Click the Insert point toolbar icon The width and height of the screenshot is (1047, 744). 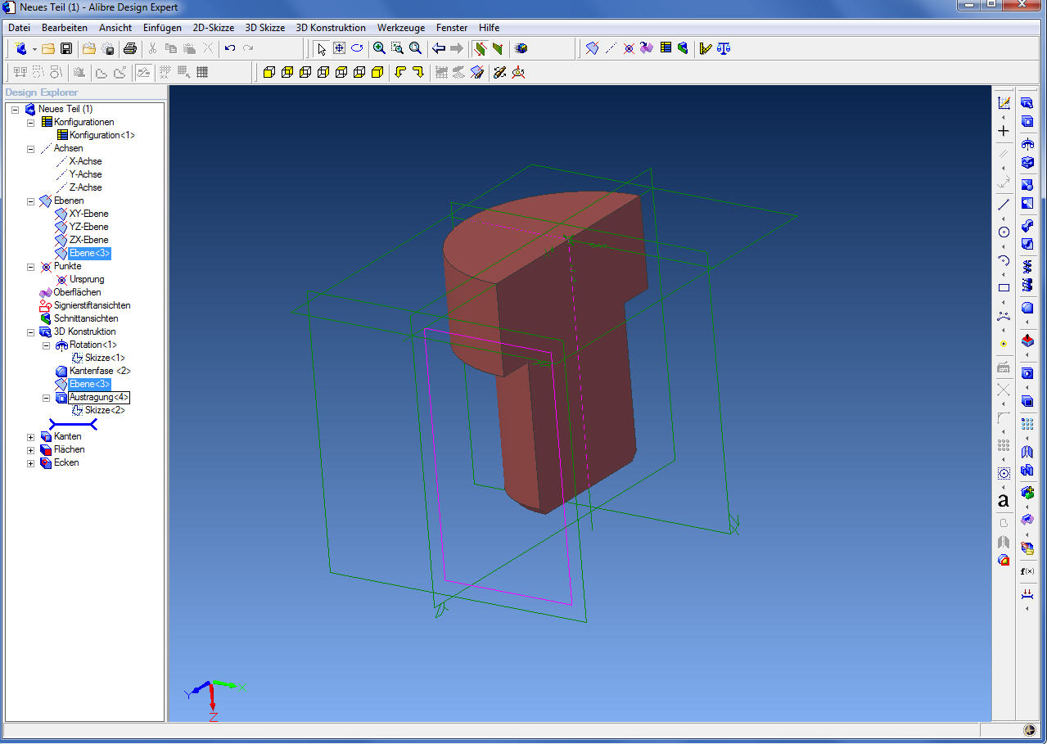coord(629,48)
